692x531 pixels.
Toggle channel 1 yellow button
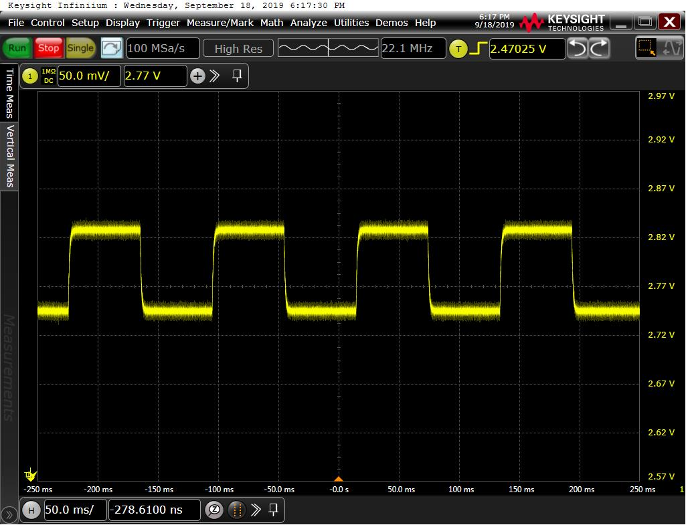30,76
